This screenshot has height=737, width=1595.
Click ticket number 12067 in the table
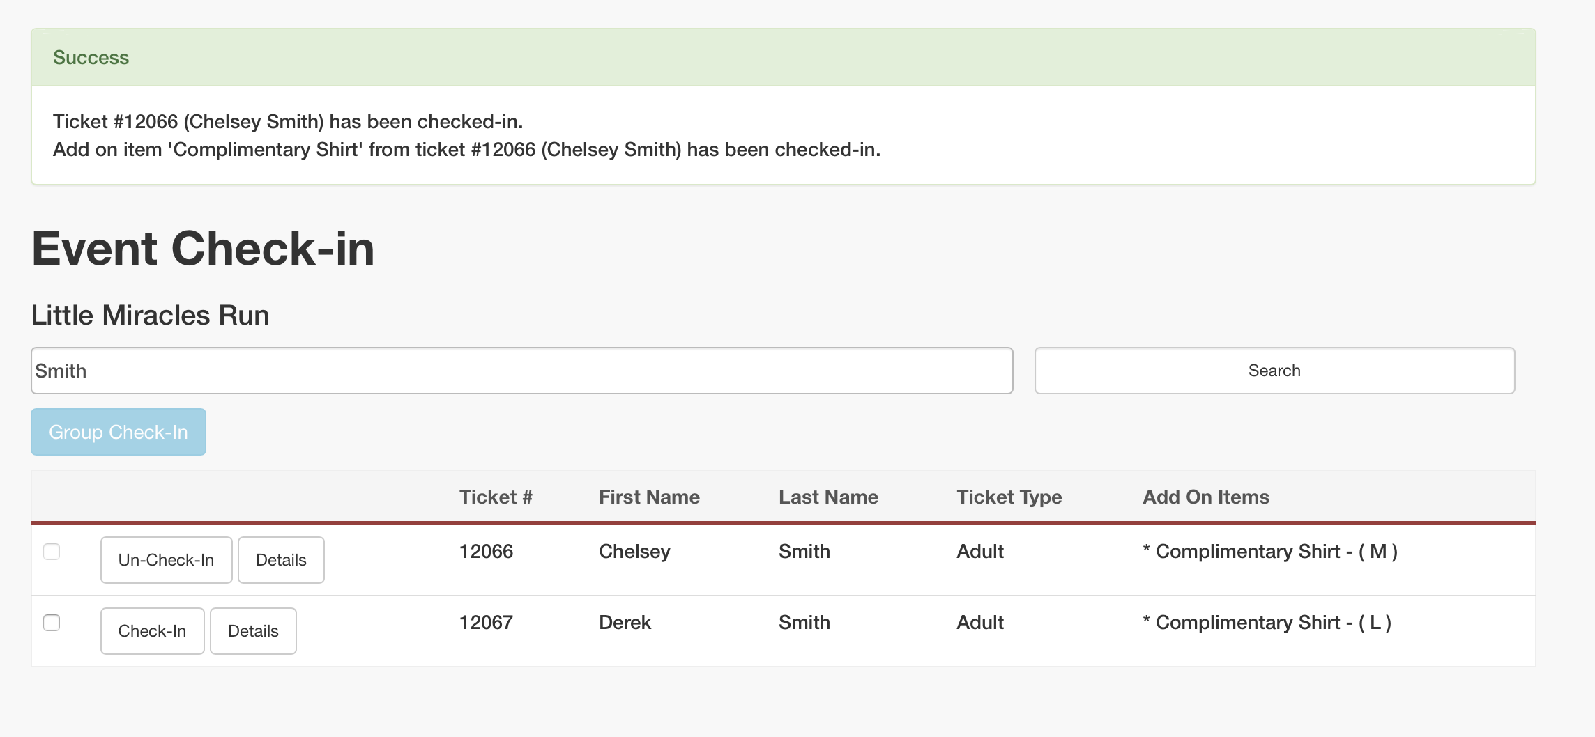tap(486, 623)
